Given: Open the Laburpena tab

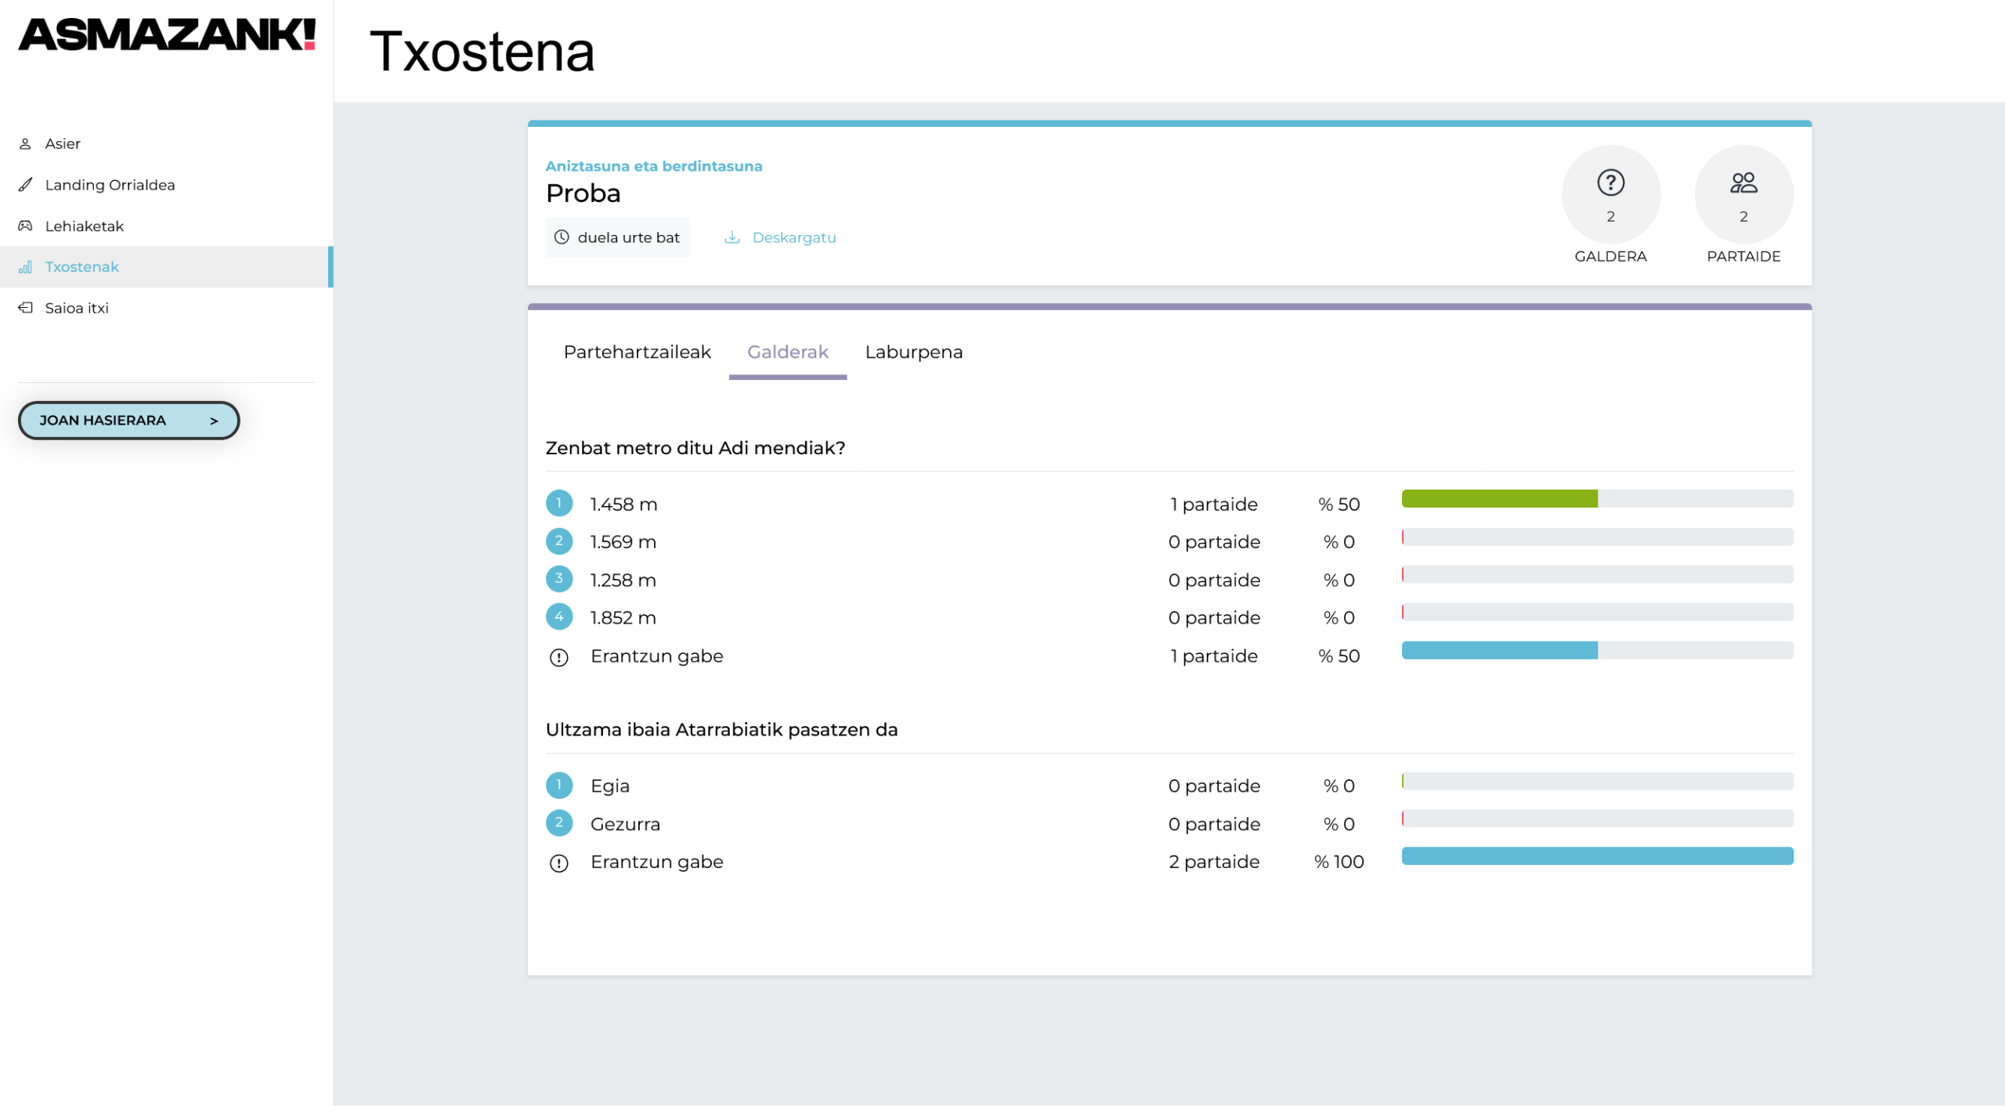Looking at the screenshot, I should coord(913,352).
